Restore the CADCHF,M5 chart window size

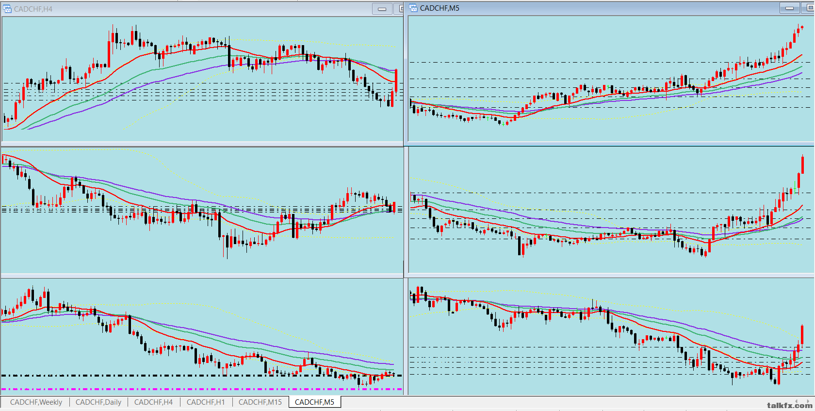[x=808, y=8]
